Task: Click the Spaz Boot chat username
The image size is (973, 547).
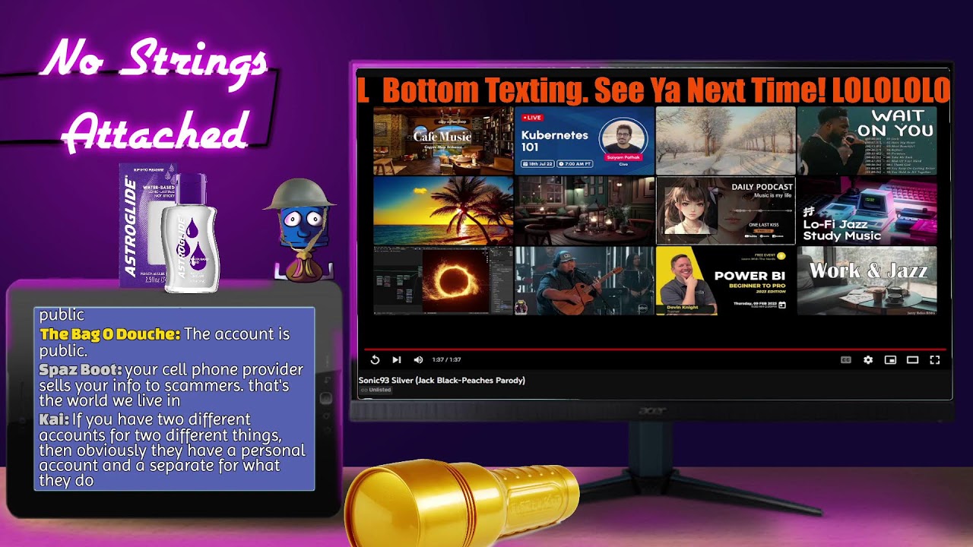Action: pos(80,370)
